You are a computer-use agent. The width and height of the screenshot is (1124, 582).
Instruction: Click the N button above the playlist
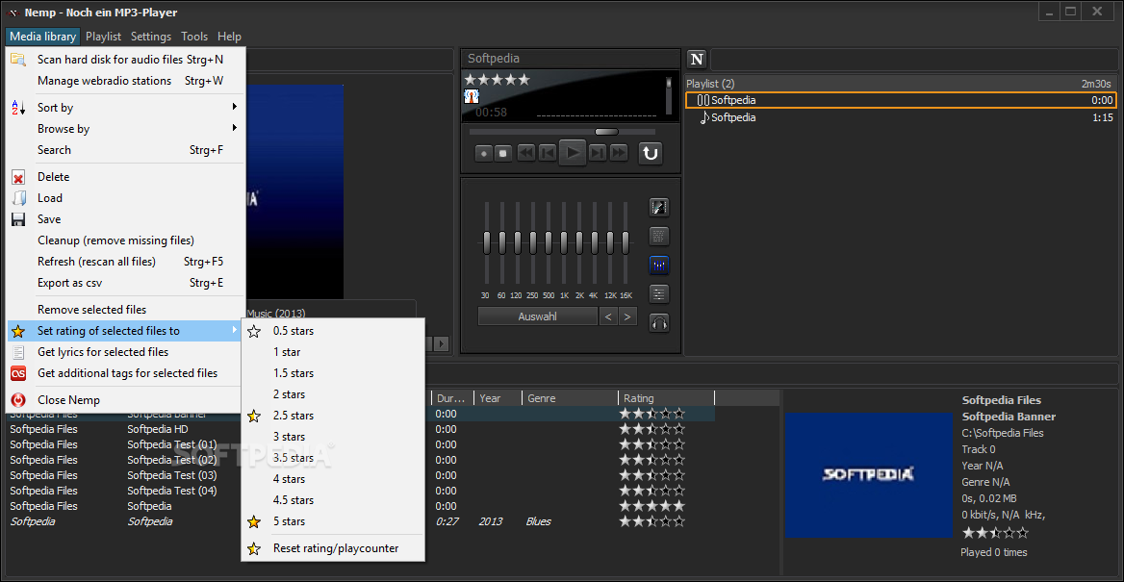click(697, 59)
